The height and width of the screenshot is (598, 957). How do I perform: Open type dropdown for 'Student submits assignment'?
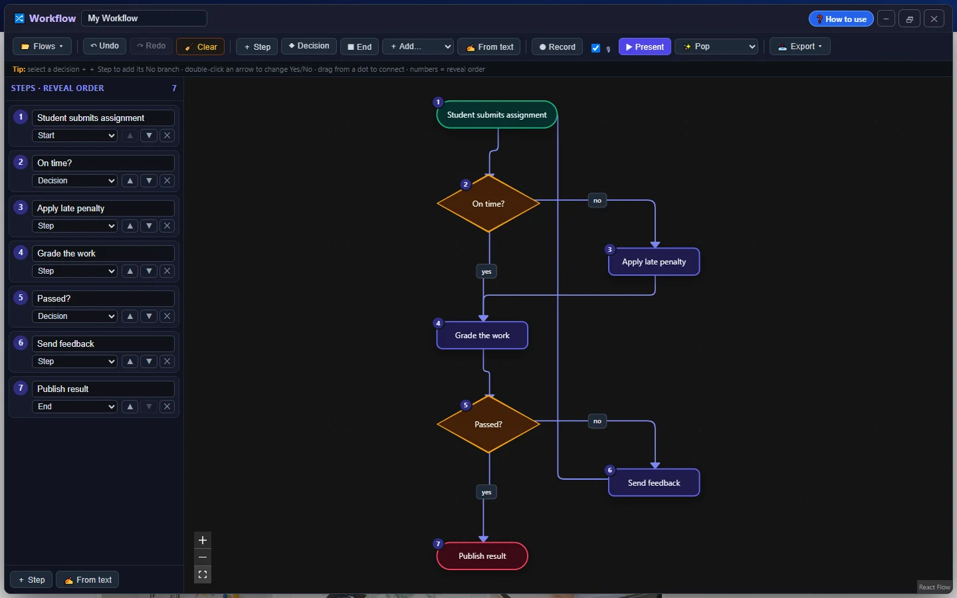(74, 136)
